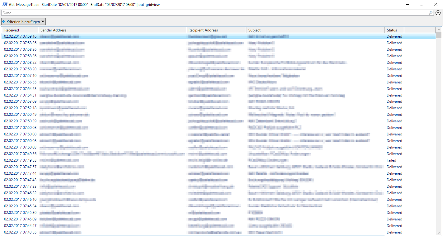This screenshot has width=443, height=236.
Task: Minimize the out-gridview window
Action: 407,4
